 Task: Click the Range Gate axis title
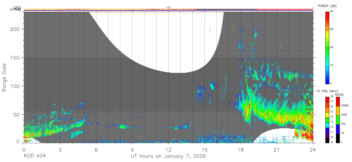[4, 78]
